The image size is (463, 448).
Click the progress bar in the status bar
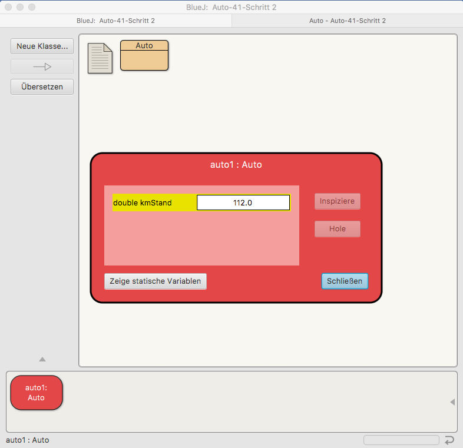401,440
